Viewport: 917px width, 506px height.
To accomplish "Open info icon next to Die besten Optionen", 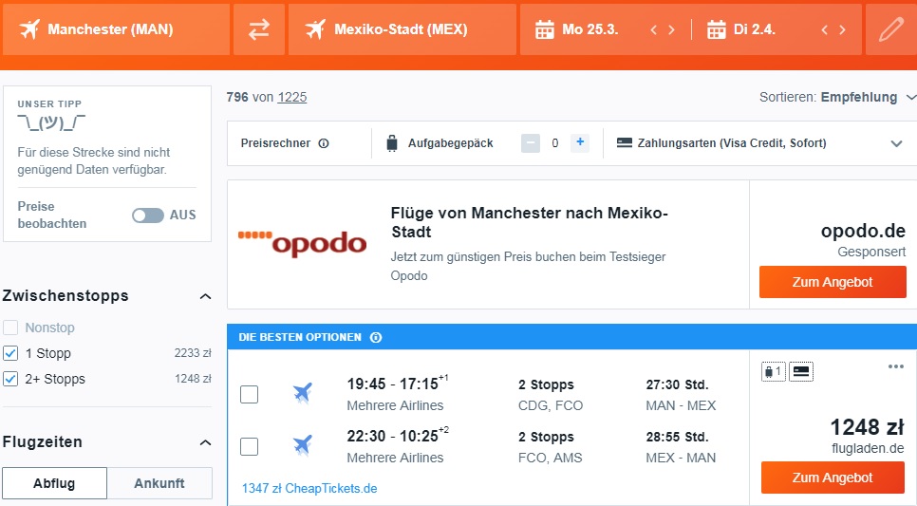I will [x=376, y=338].
